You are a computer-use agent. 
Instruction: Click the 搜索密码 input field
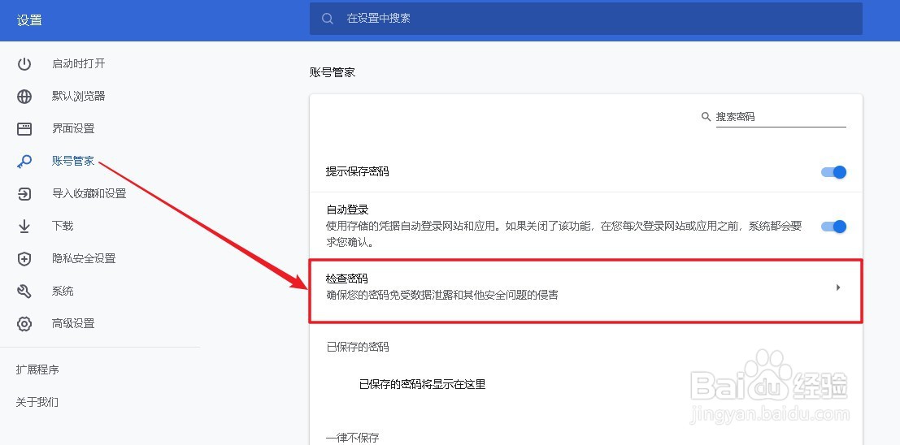(x=780, y=116)
